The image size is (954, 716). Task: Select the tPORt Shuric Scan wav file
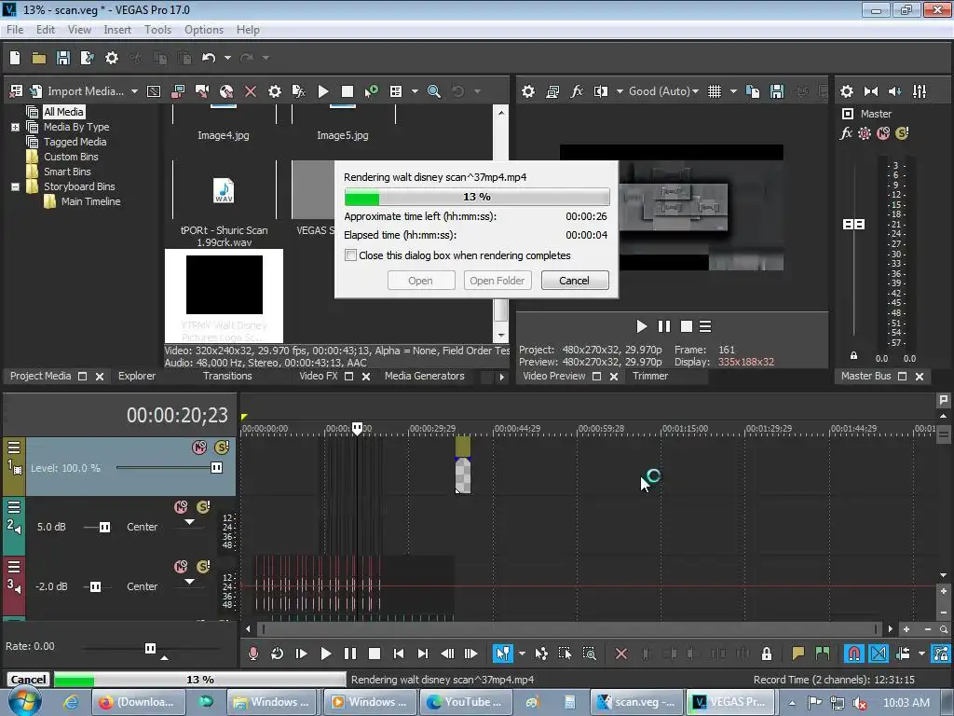[x=224, y=206]
